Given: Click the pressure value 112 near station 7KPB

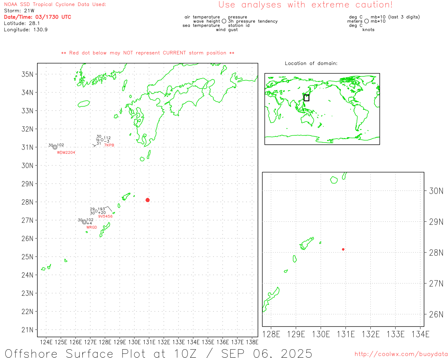Looking at the screenshot, I should [x=107, y=138].
